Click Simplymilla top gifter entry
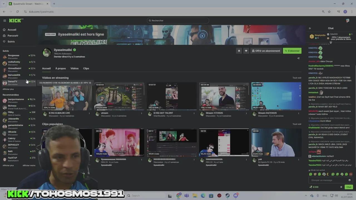 point(318,36)
